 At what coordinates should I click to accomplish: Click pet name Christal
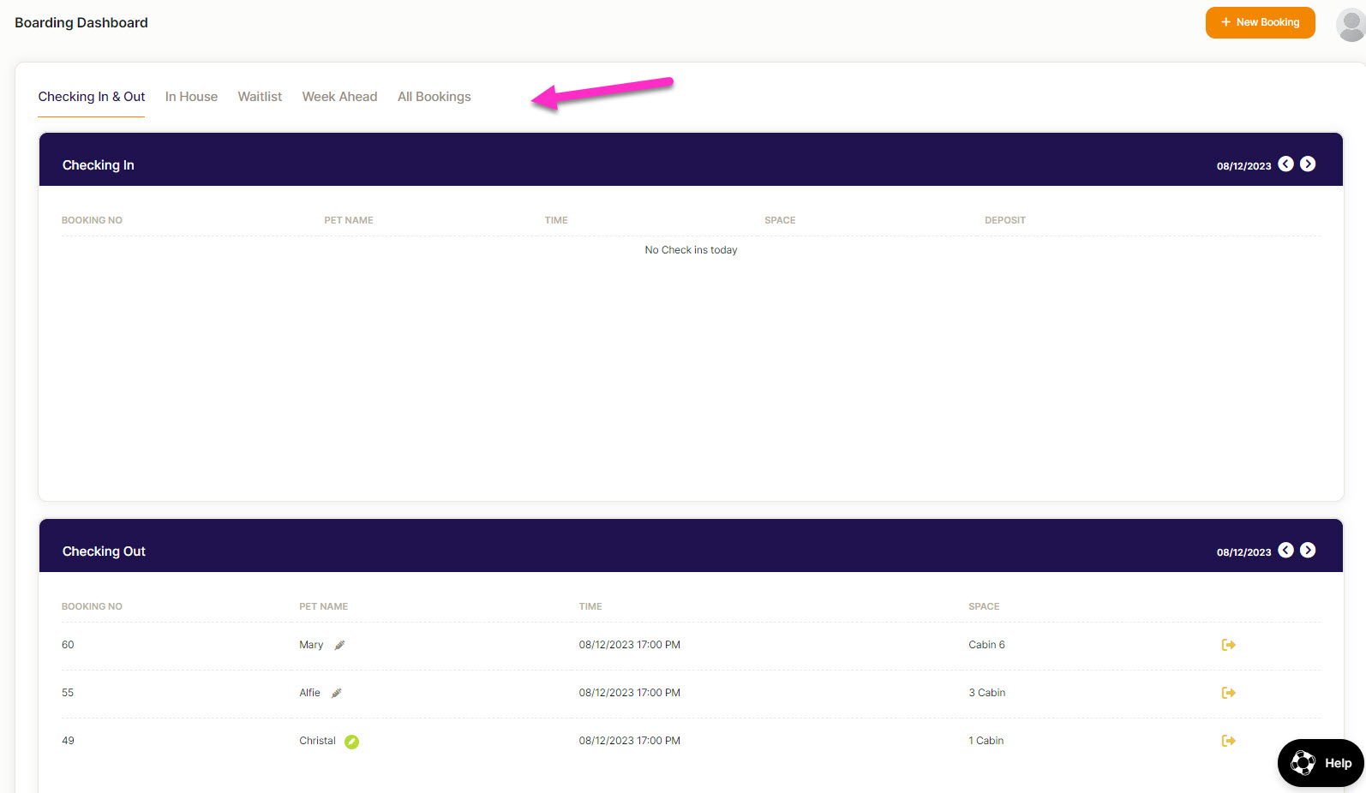pyautogui.click(x=317, y=741)
